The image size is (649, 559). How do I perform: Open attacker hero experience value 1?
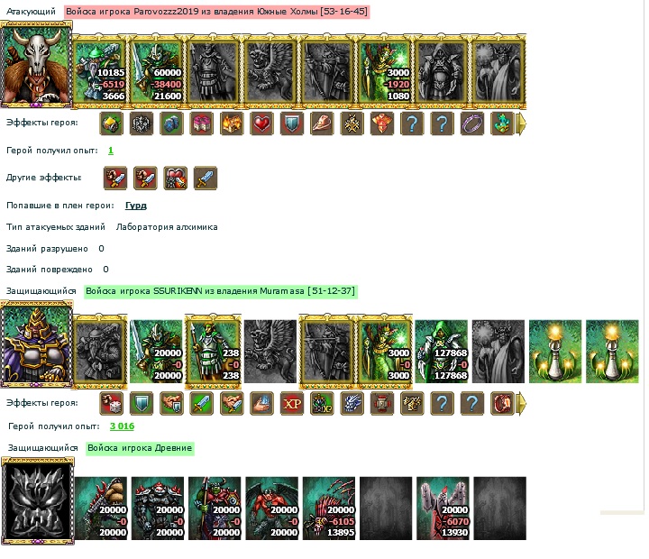coord(111,151)
